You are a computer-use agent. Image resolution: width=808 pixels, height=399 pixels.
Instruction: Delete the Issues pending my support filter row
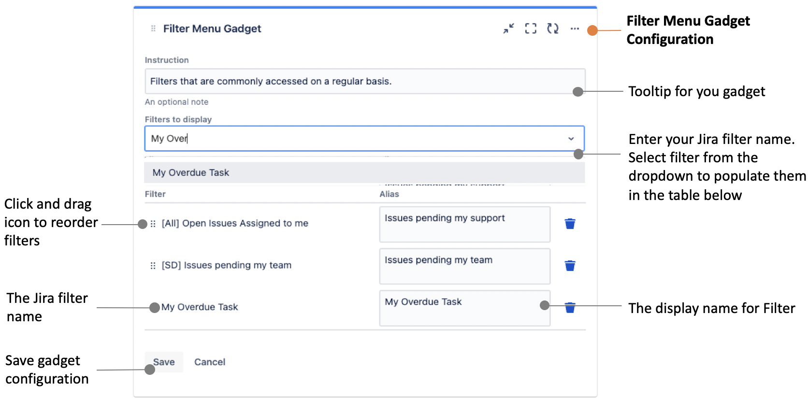(x=570, y=224)
